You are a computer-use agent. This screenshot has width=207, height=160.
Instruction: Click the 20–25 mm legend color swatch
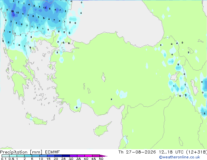coord(58,156)
